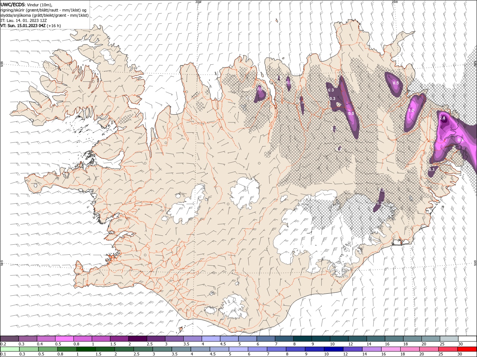Click the 'VT: Sun. 15.01.2023 04Z (+16 h)' line

[31, 26]
